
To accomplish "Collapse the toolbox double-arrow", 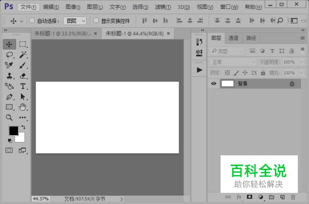I will 5,30.
